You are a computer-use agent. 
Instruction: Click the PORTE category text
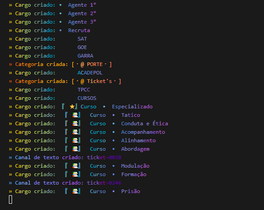point(95,64)
